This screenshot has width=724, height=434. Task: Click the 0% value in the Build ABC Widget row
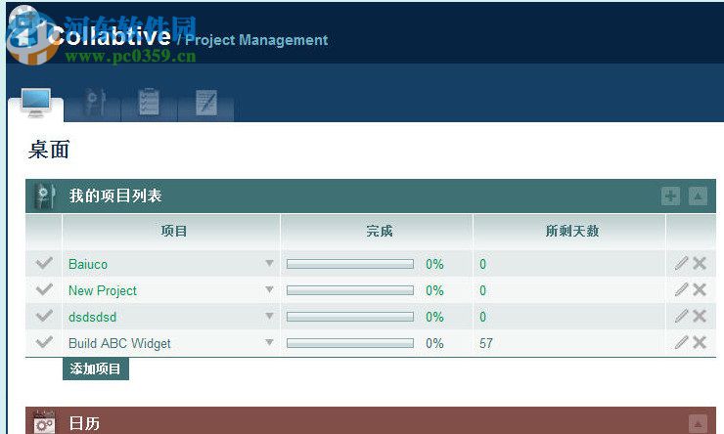tap(434, 343)
